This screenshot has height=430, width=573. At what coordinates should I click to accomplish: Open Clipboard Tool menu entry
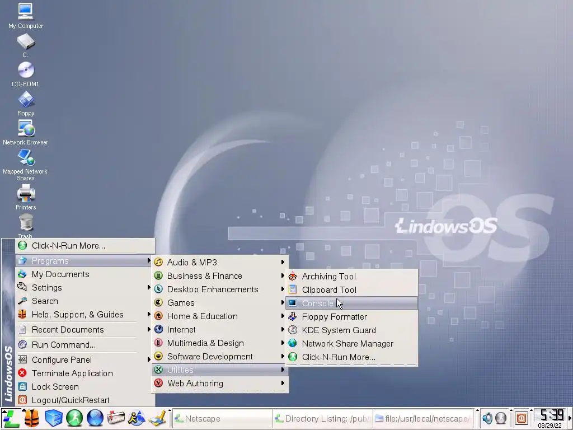352,290
